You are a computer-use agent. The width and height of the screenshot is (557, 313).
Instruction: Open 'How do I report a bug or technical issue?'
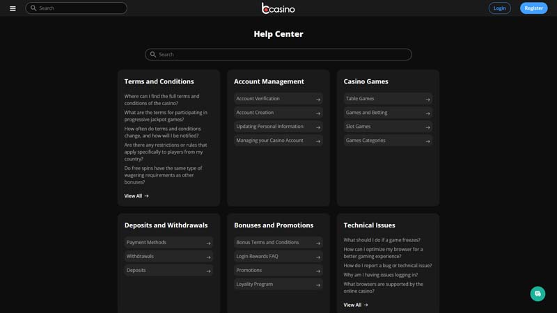click(388, 266)
